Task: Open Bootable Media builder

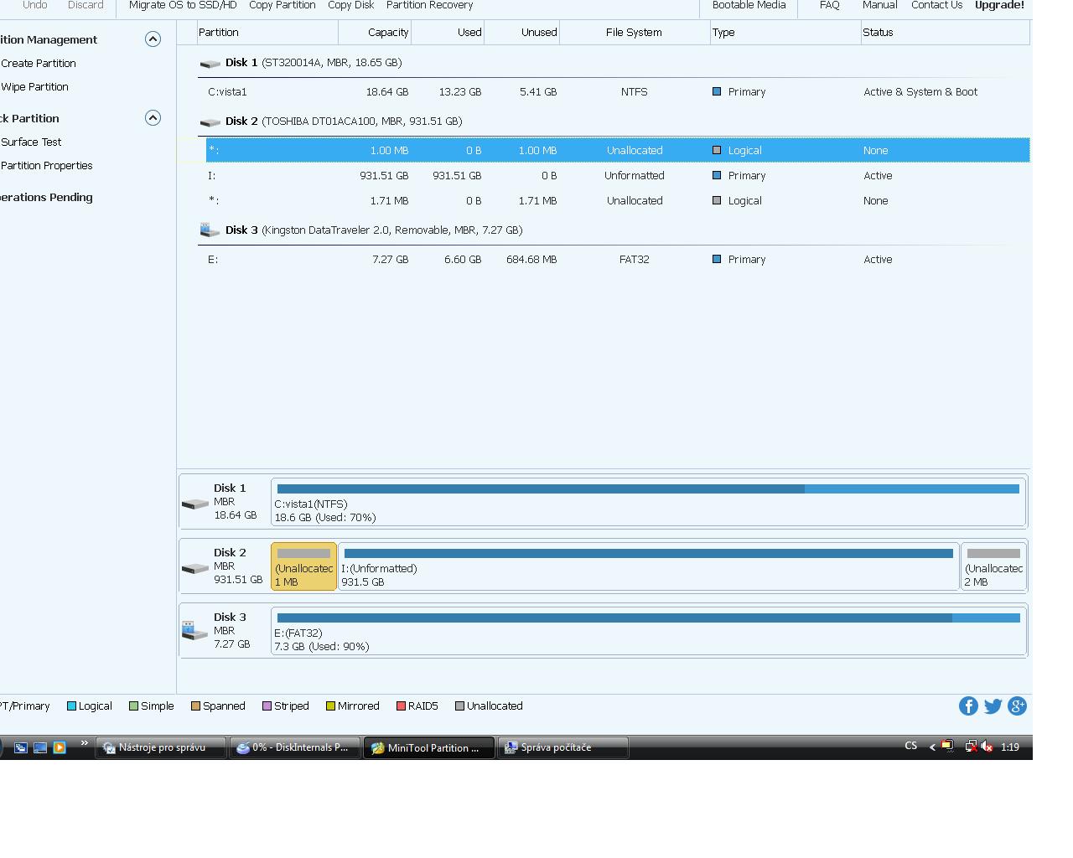Action: 749,5
